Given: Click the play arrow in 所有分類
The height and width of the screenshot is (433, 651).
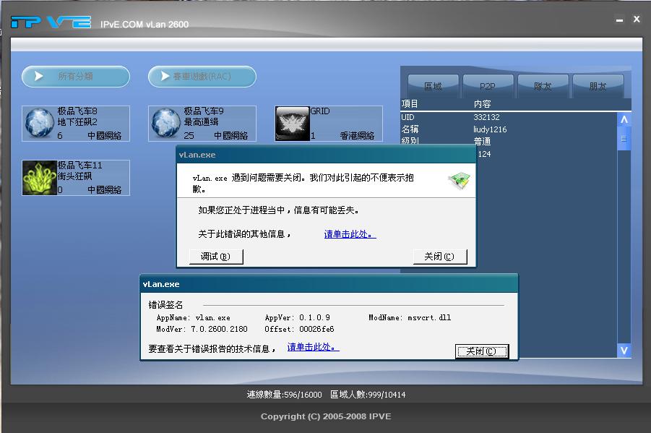Looking at the screenshot, I should tap(38, 76).
